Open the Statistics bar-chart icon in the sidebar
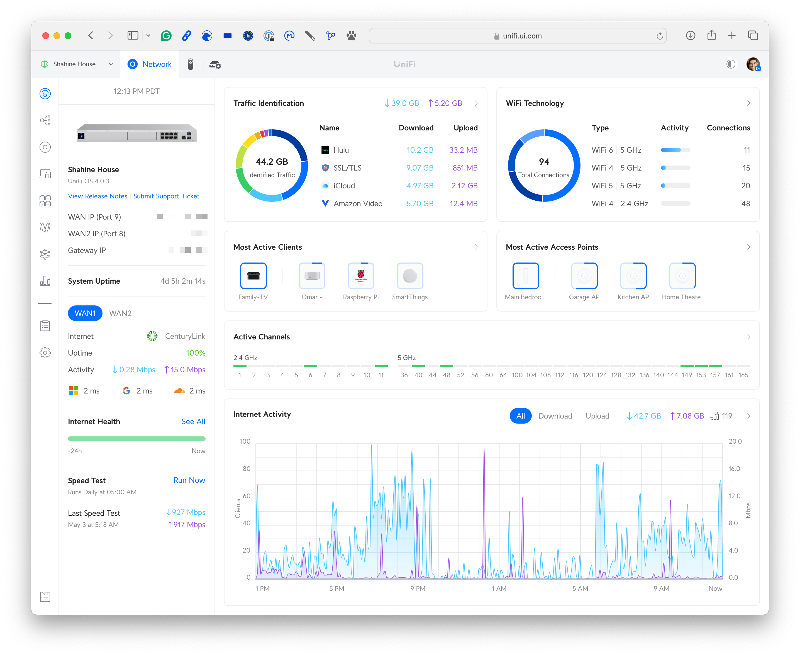The image size is (800, 656). pyautogui.click(x=45, y=281)
